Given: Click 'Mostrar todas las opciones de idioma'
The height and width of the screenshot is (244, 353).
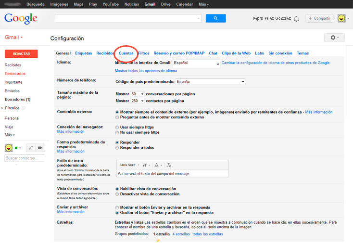Looking at the screenshot, I should (x=146, y=71).
